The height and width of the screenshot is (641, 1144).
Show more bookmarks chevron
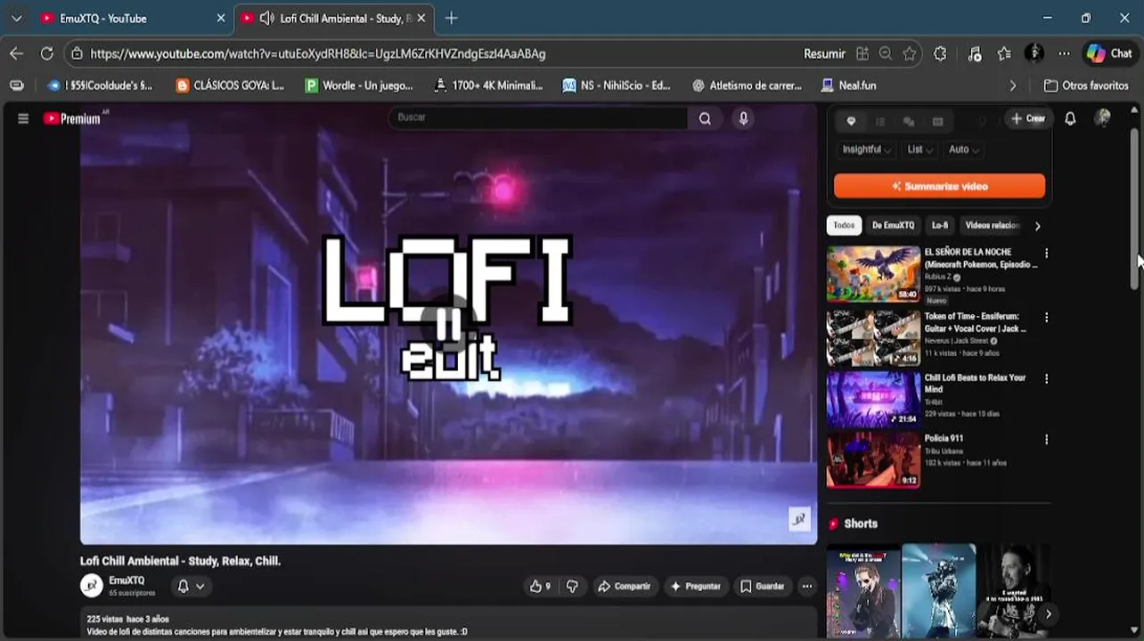1012,85
